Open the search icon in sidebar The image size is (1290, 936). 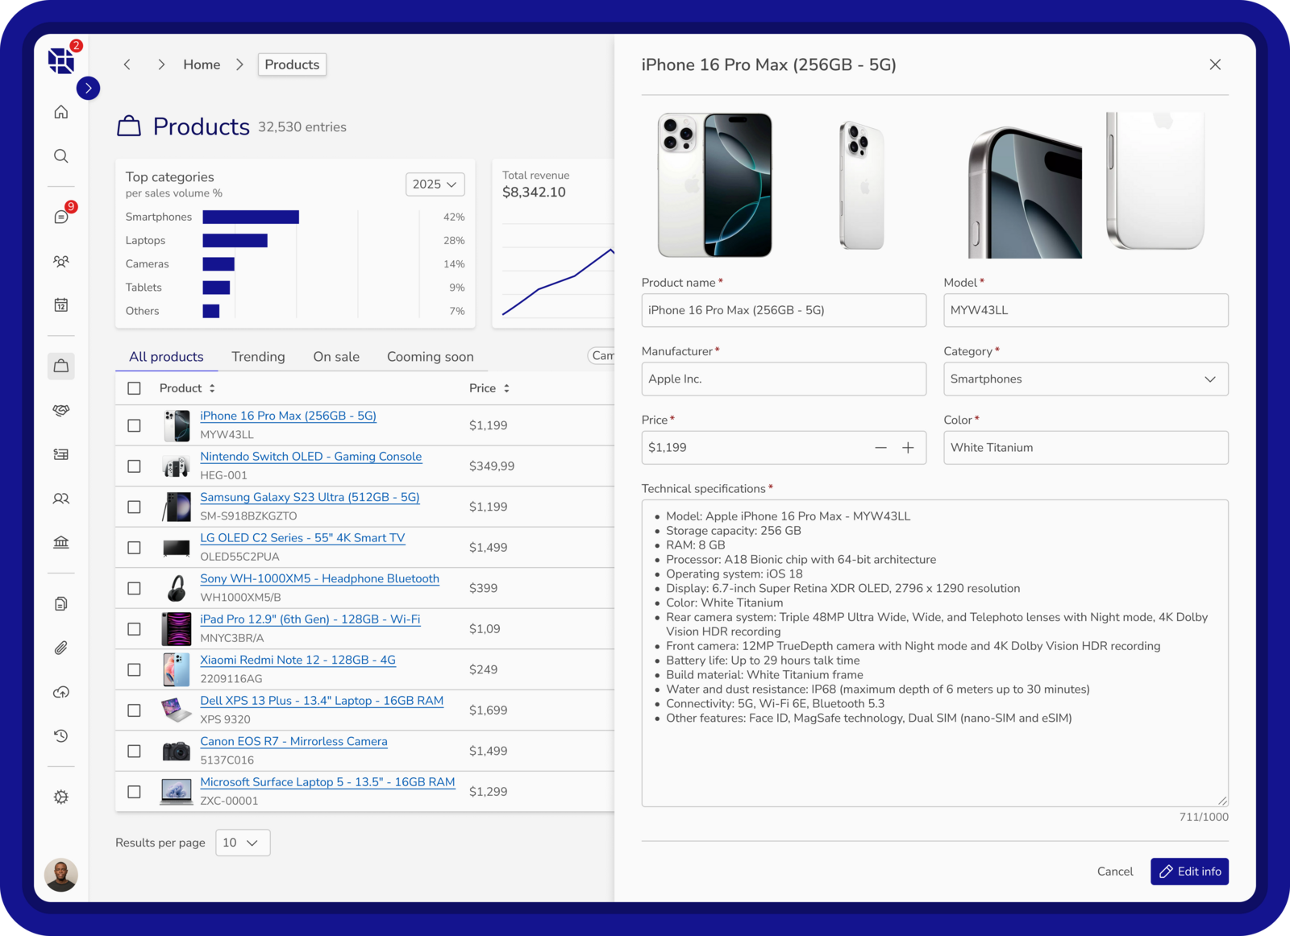point(61,156)
